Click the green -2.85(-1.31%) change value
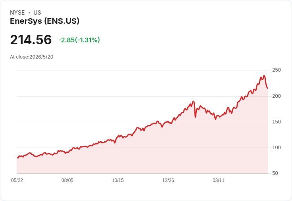 coord(79,40)
